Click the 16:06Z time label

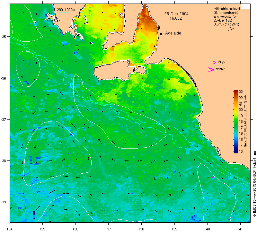176,18
